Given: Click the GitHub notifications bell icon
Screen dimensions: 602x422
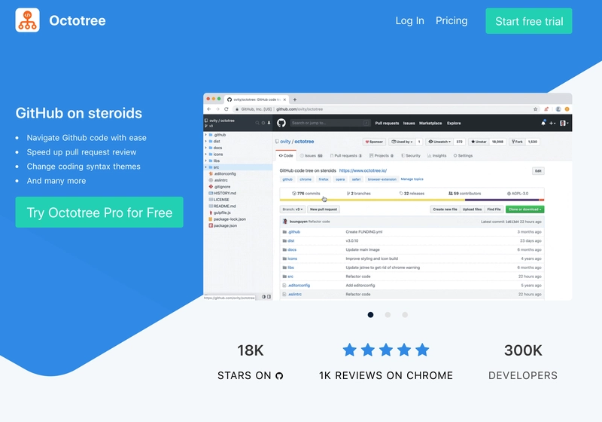Looking at the screenshot, I should pyautogui.click(x=543, y=123).
